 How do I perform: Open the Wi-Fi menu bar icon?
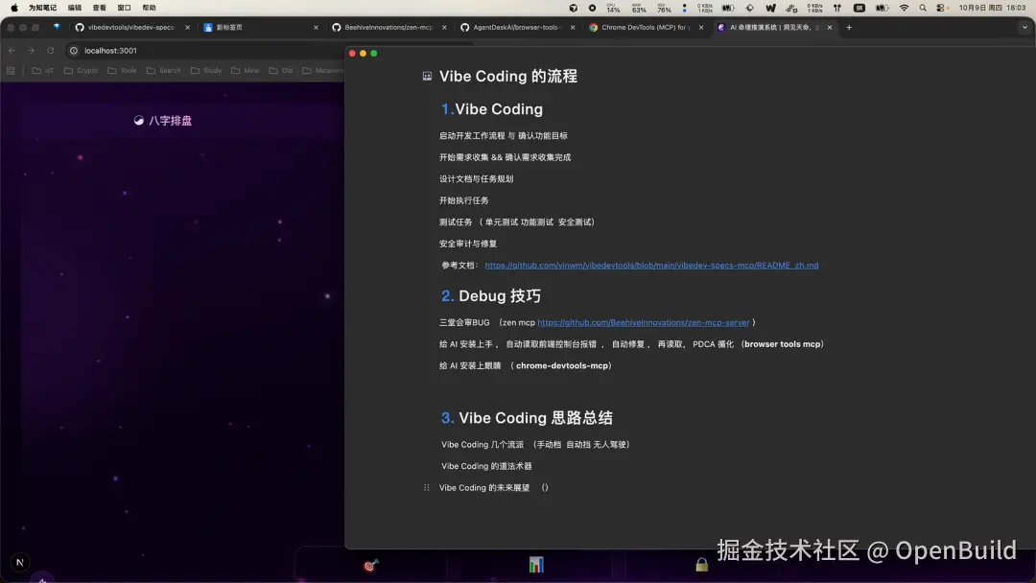pos(904,8)
